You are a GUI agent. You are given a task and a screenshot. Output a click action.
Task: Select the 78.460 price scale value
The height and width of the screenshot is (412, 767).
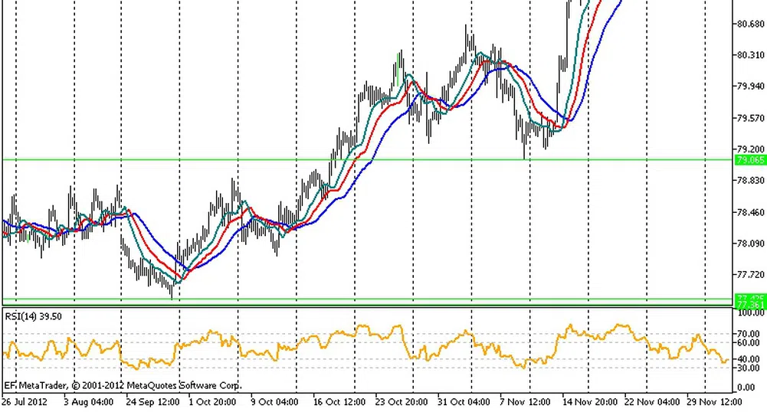[749, 212]
